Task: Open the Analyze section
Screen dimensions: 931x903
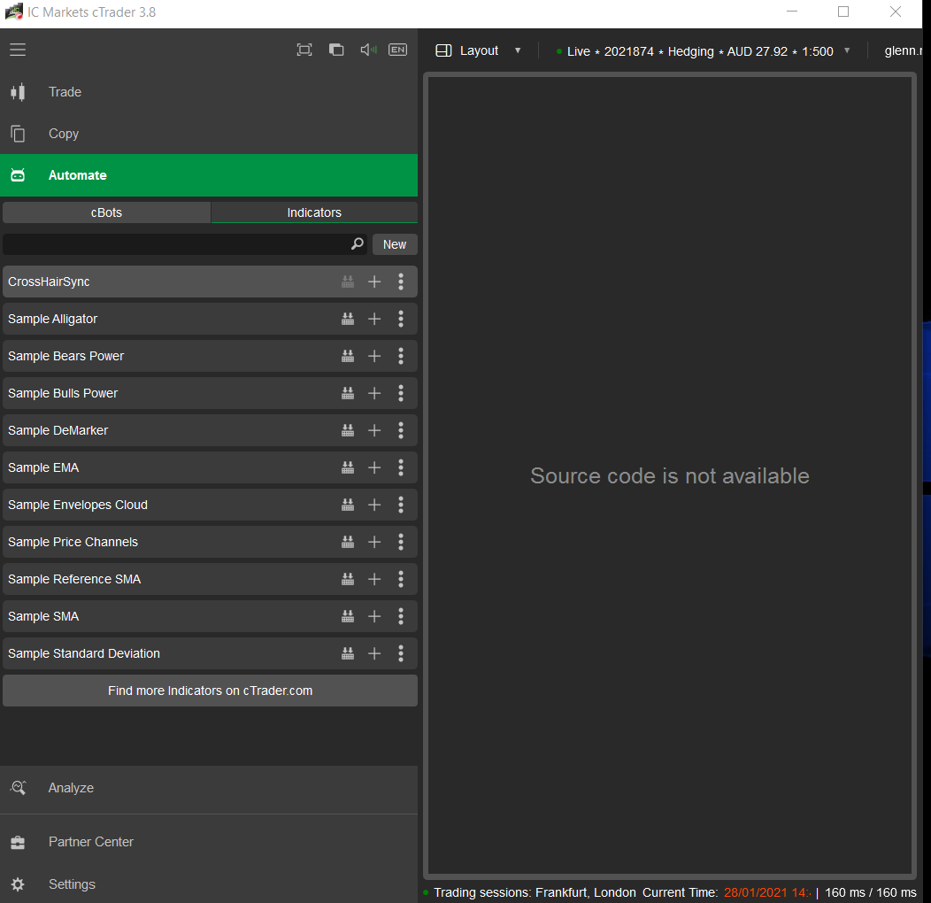Action: click(x=209, y=788)
